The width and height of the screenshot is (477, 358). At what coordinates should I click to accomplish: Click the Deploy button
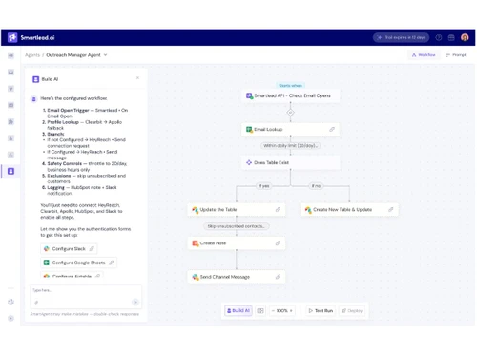pos(352,311)
